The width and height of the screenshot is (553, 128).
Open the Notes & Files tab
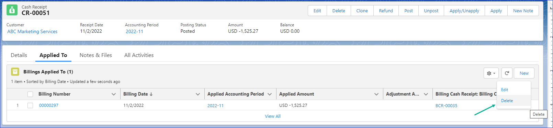(96, 55)
